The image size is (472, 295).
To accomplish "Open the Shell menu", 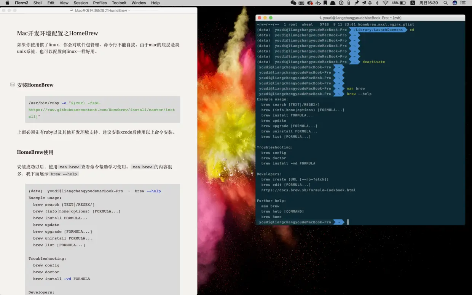I will click(38, 3).
